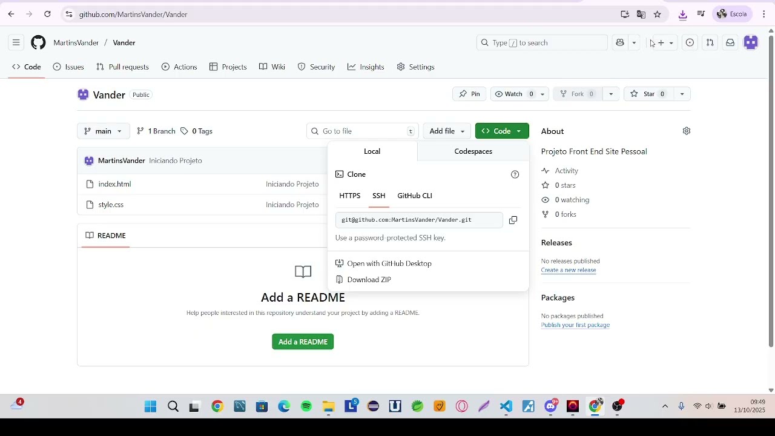Screen dimensions: 775x436
Task: Switch to the Pull requests tab
Action: coord(122,67)
